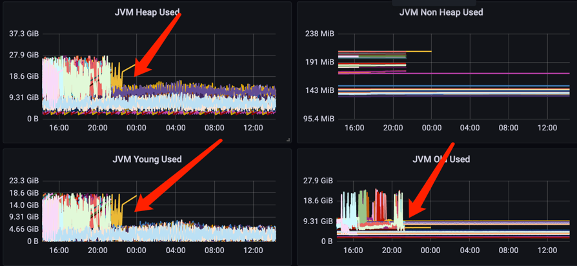Click the 9.31 GiB label in JVM Old Used
This screenshot has width=577, height=266.
318,221
